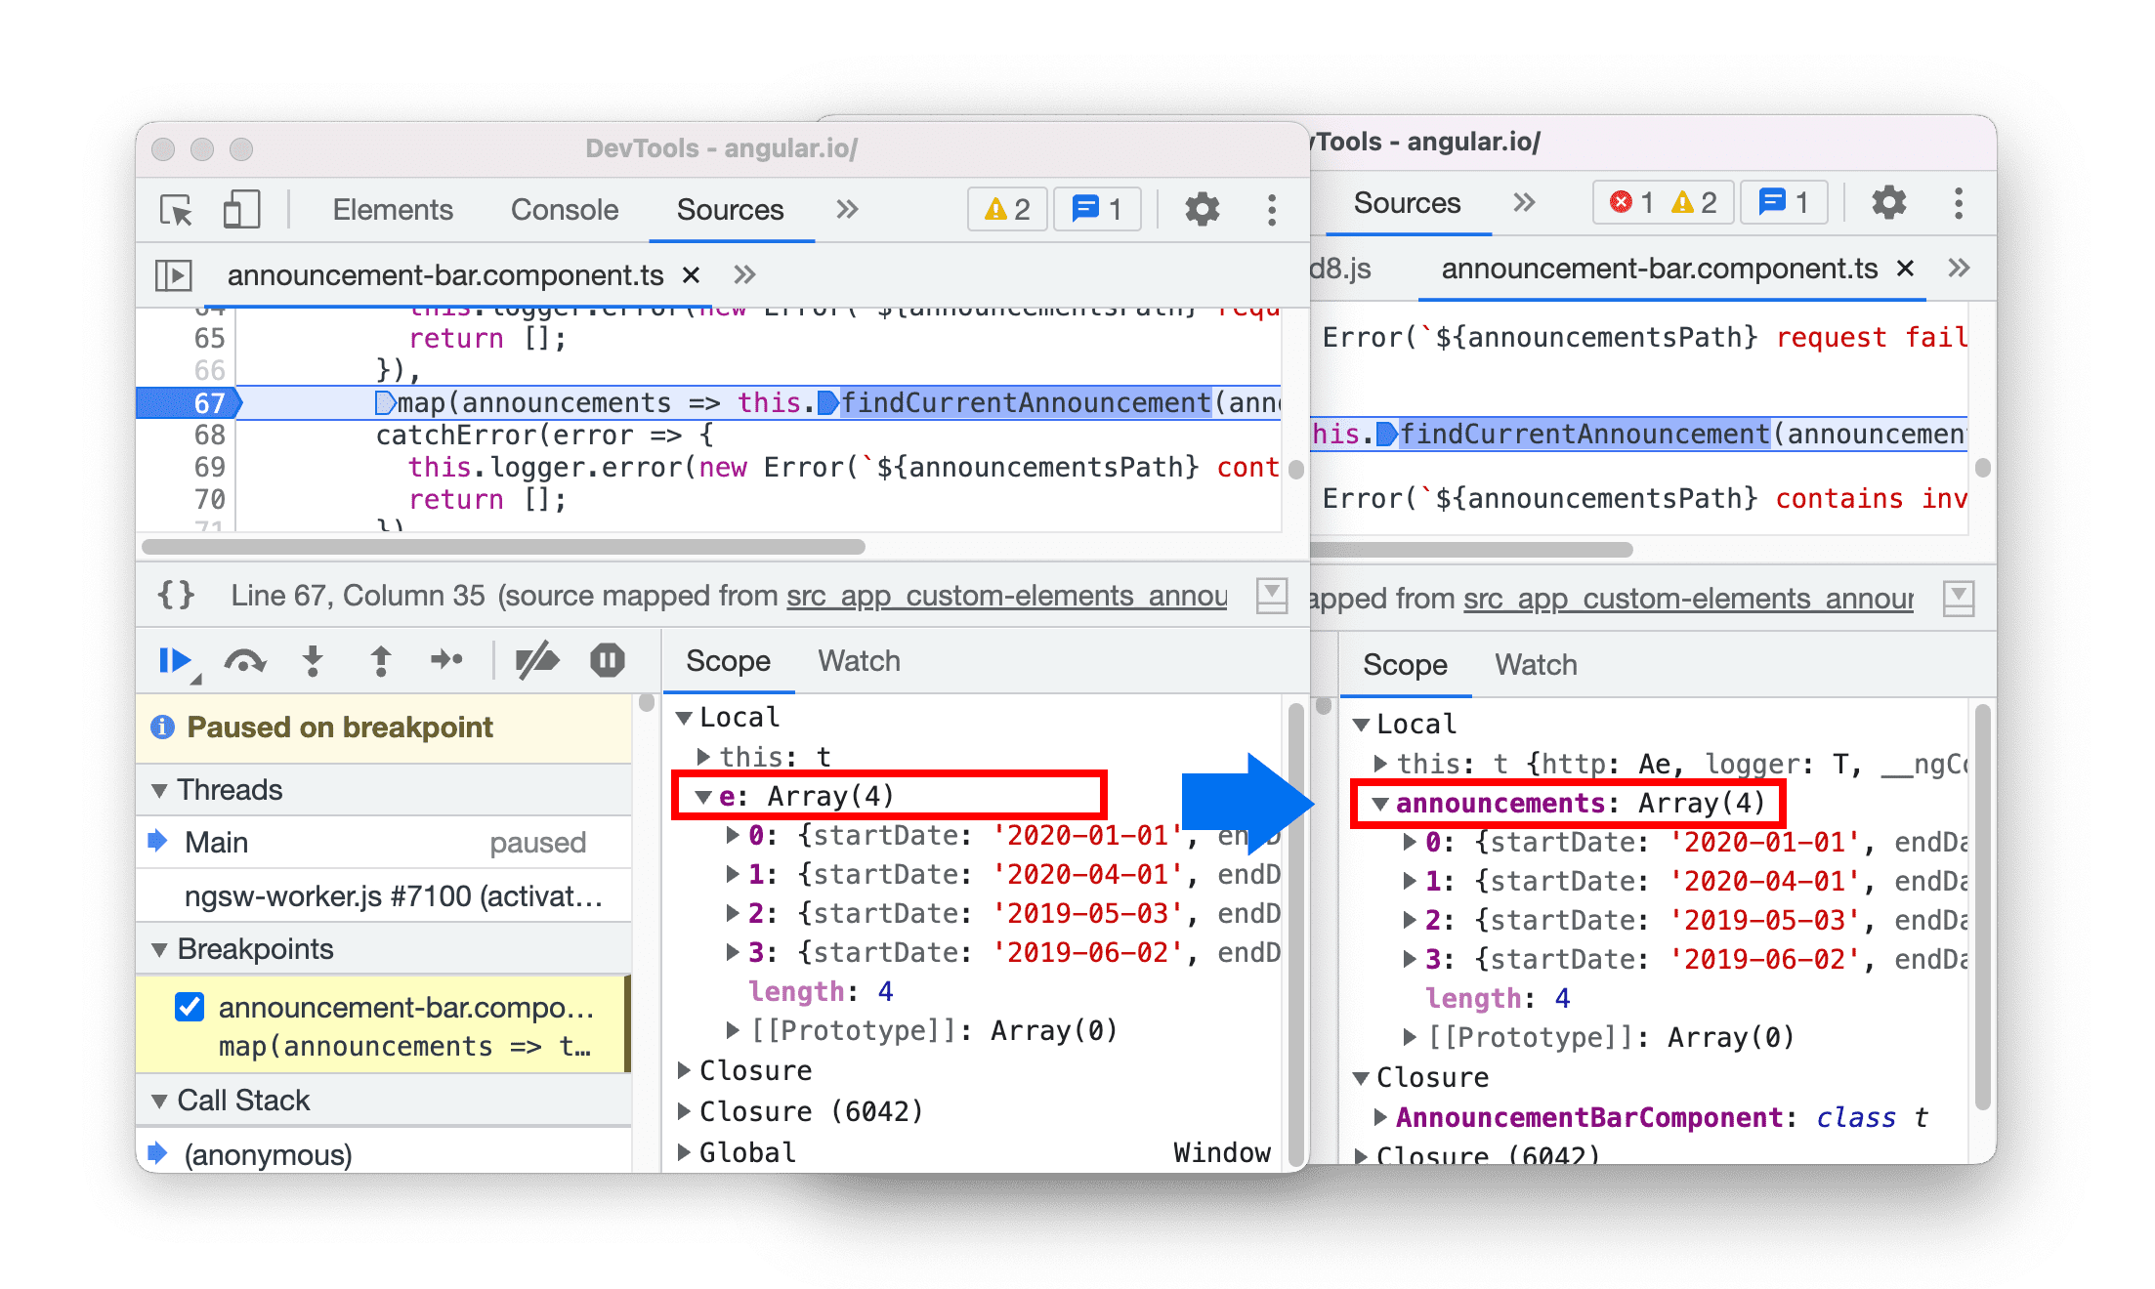Expand the this: t object in Local scope
Screen dimensions: 2155x1289
(707, 755)
